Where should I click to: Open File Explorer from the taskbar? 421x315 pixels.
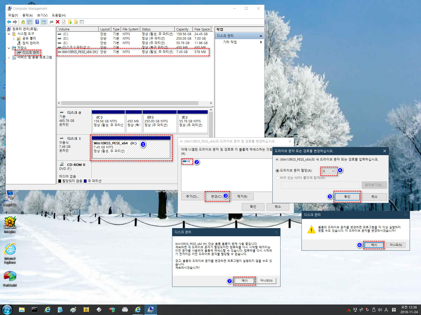tap(22, 310)
